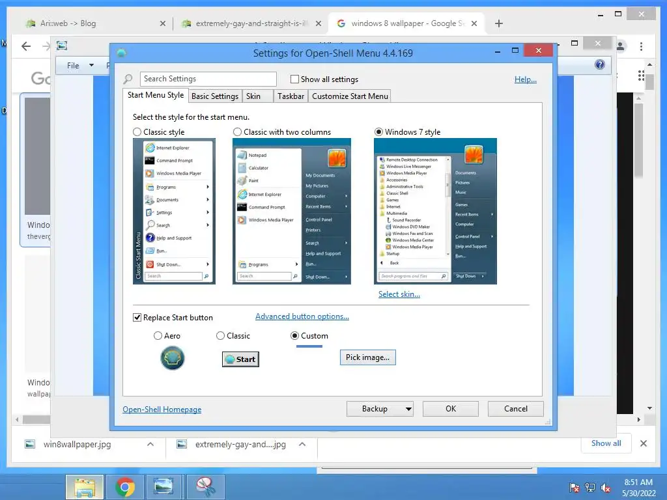The height and width of the screenshot is (500, 667).
Task: Click Show all in the downloads bar
Action: click(606, 443)
